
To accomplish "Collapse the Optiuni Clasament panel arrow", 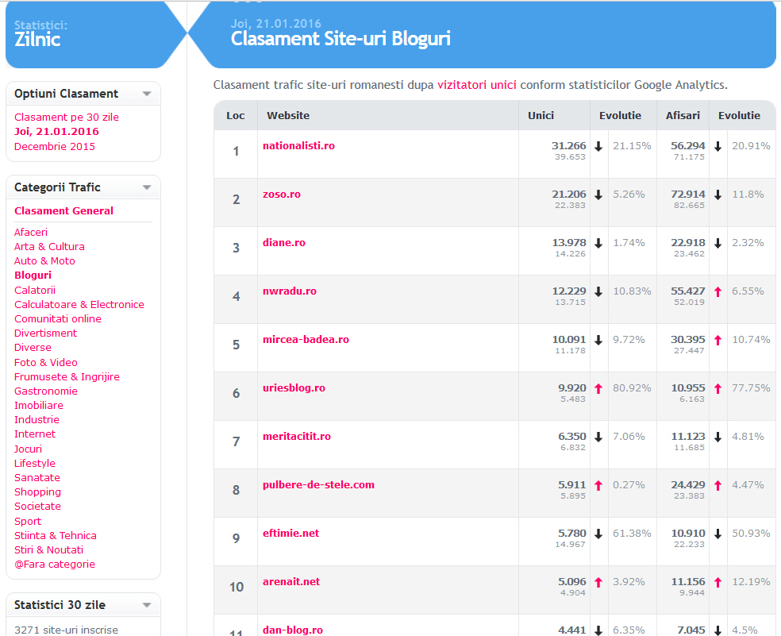I will (146, 94).
